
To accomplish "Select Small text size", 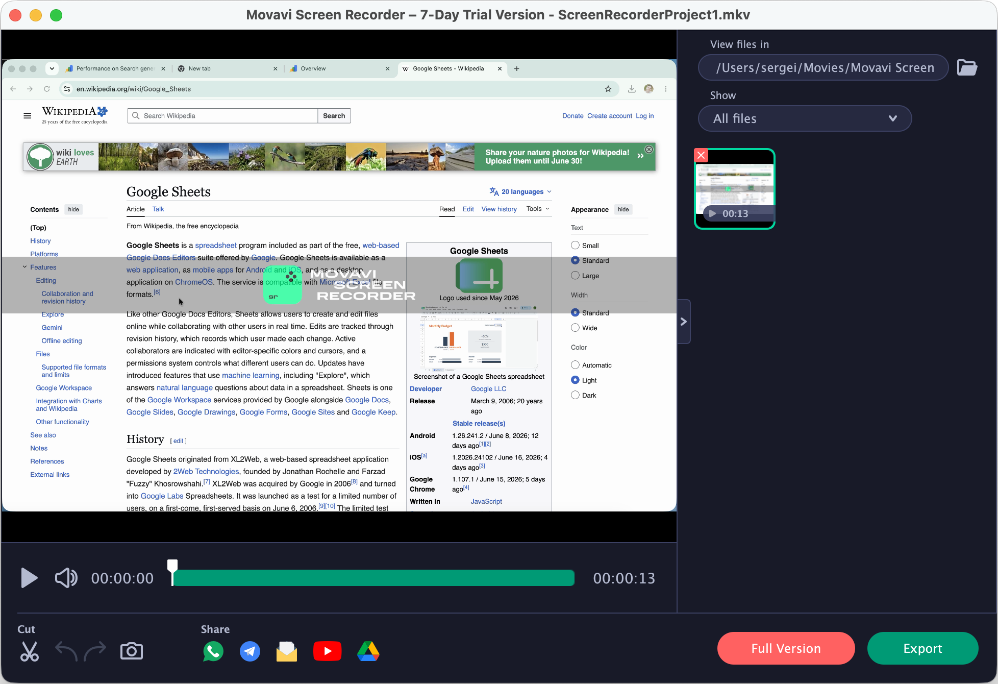I will 576,245.
